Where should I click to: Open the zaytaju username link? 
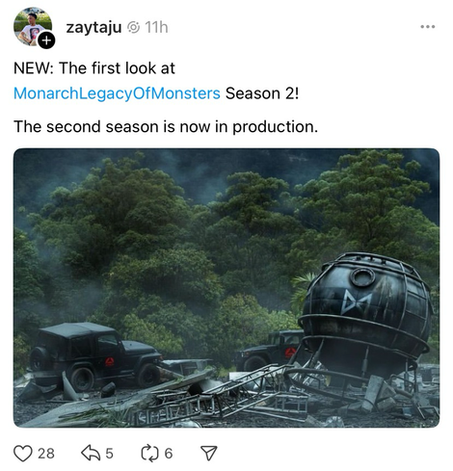[x=93, y=28]
